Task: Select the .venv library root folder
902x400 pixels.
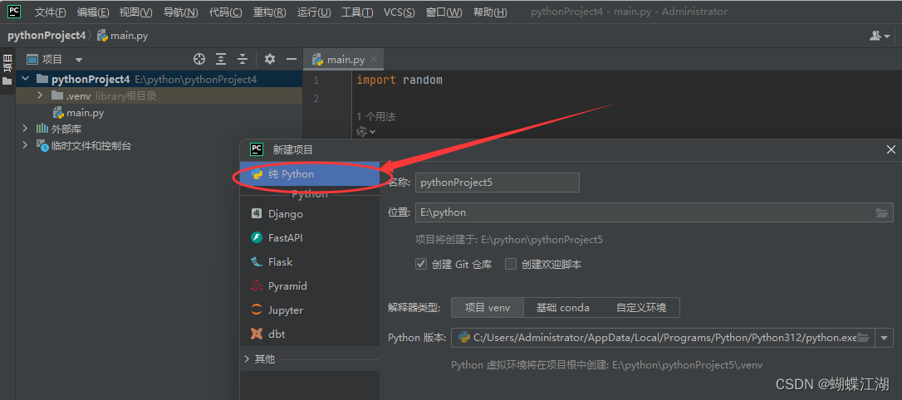Action: 159,96
